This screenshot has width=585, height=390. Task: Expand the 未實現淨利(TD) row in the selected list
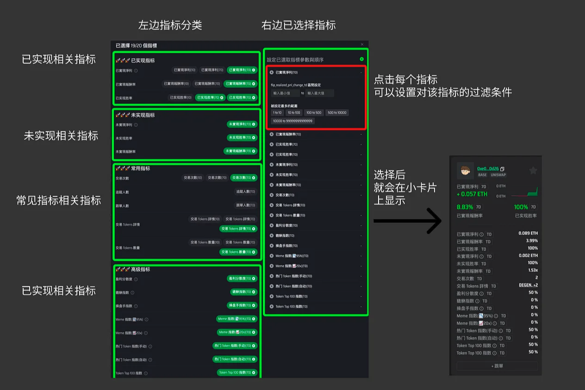(x=315, y=165)
